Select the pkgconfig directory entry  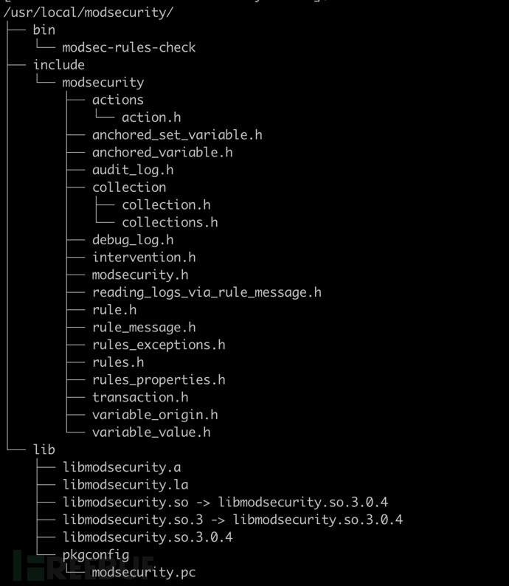96,555
